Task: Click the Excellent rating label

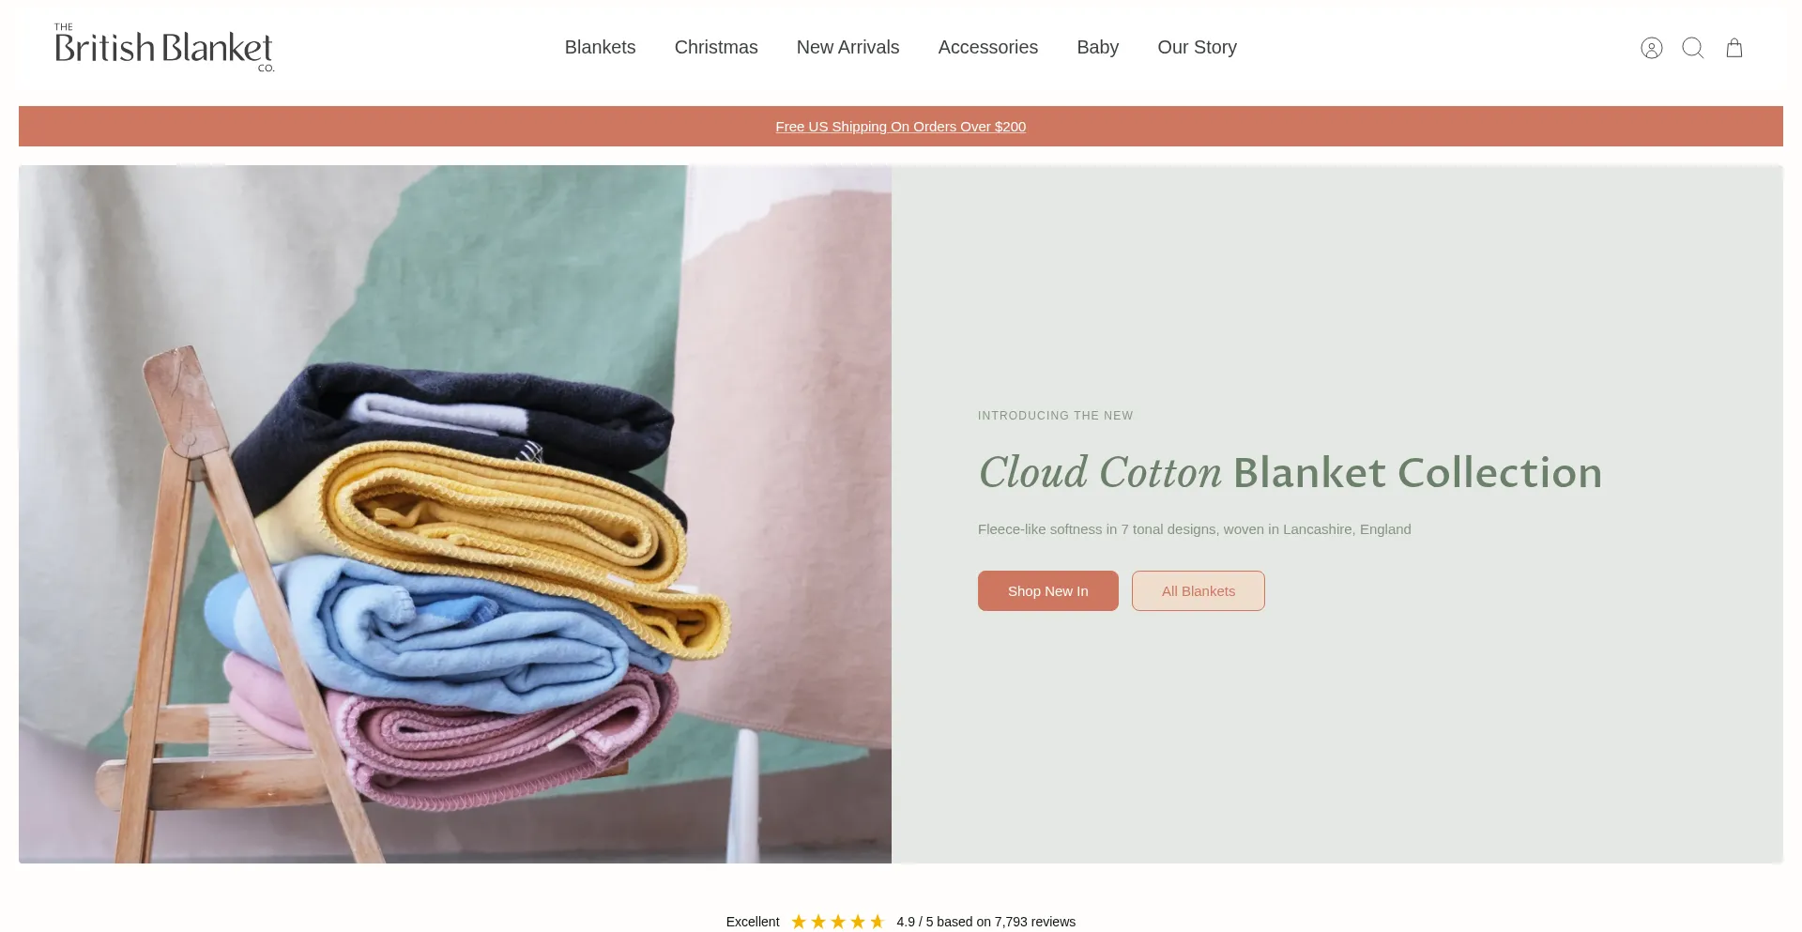Action: tap(753, 922)
